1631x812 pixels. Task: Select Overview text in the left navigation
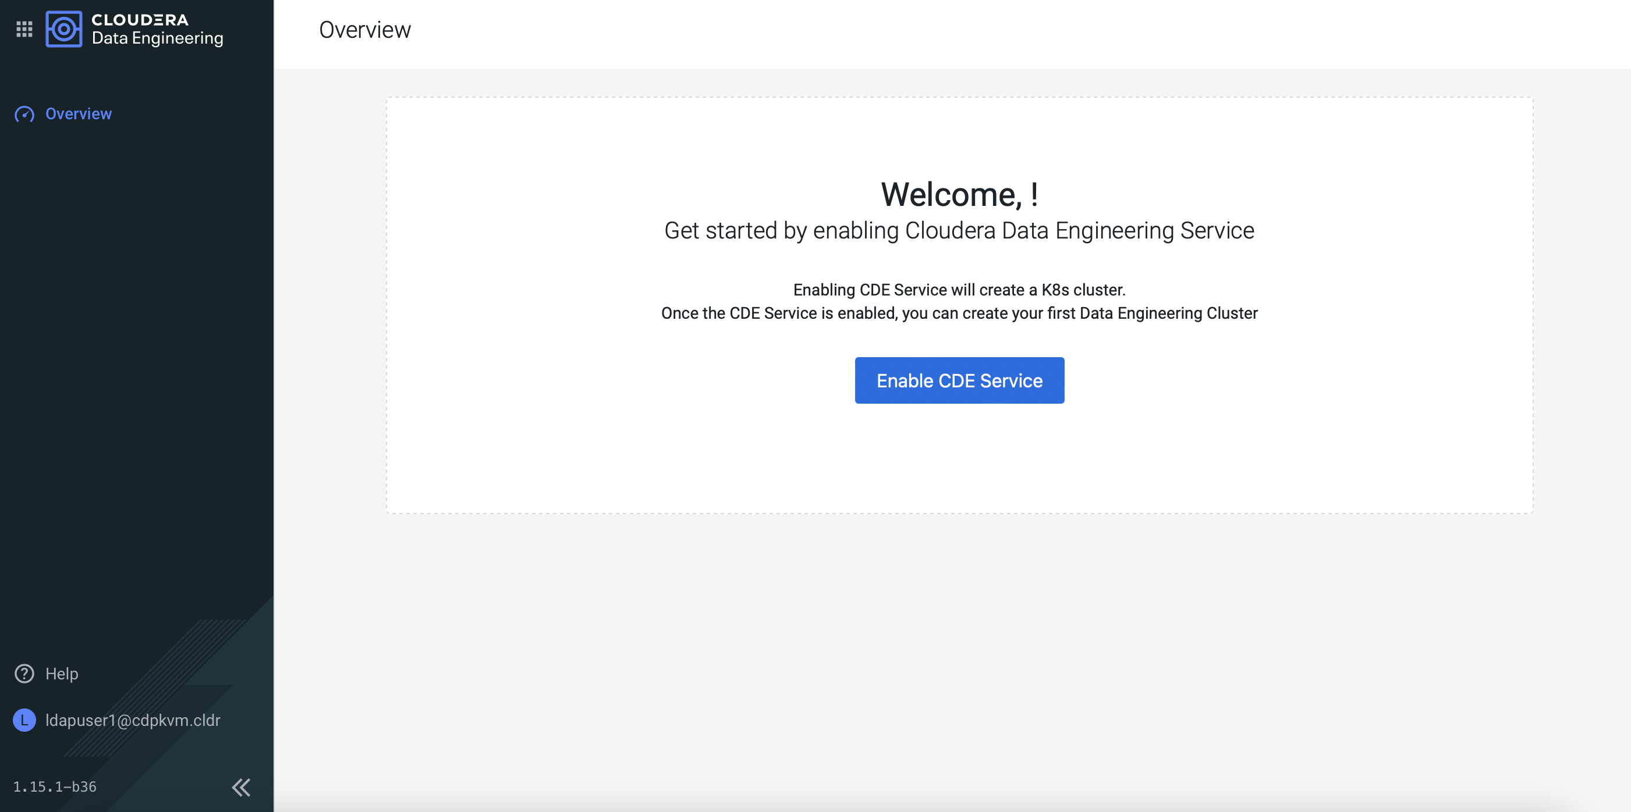click(79, 114)
